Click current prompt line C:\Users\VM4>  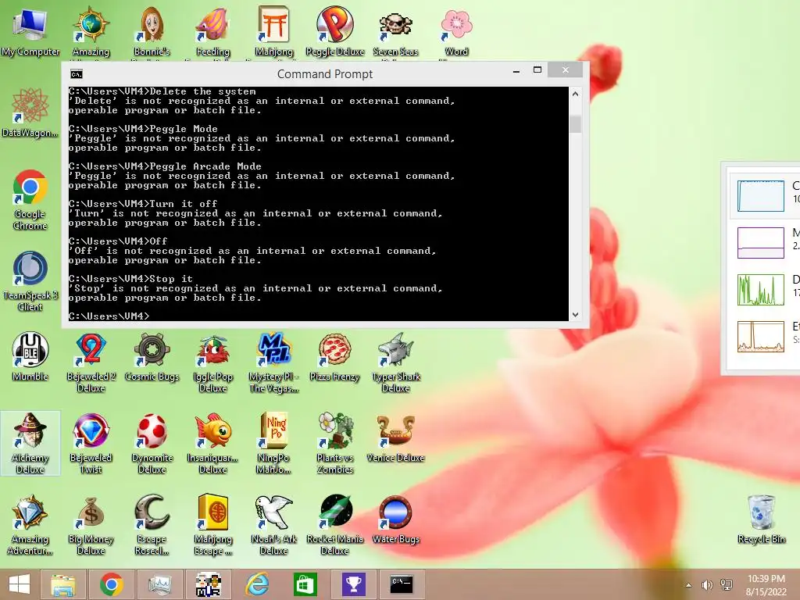[109, 316]
